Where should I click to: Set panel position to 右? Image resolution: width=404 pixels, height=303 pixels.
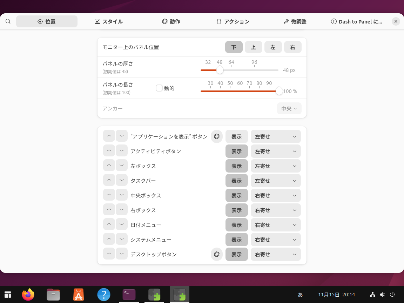click(292, 47)
